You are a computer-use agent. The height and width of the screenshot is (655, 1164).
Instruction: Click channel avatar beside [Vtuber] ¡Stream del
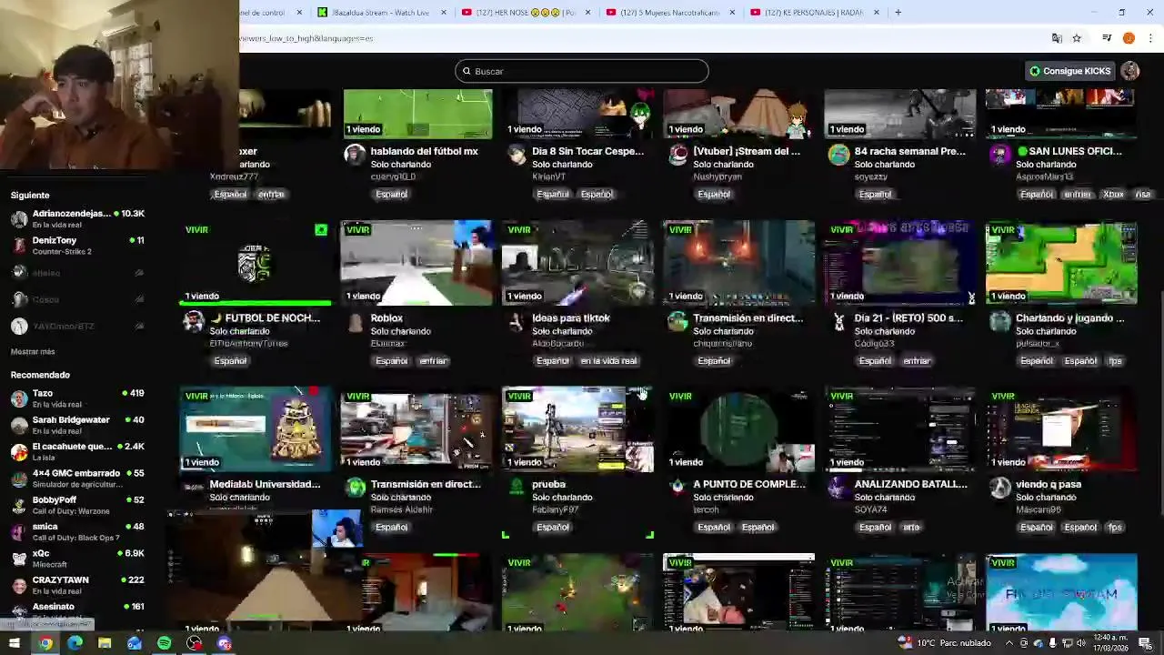click(677, 155)
